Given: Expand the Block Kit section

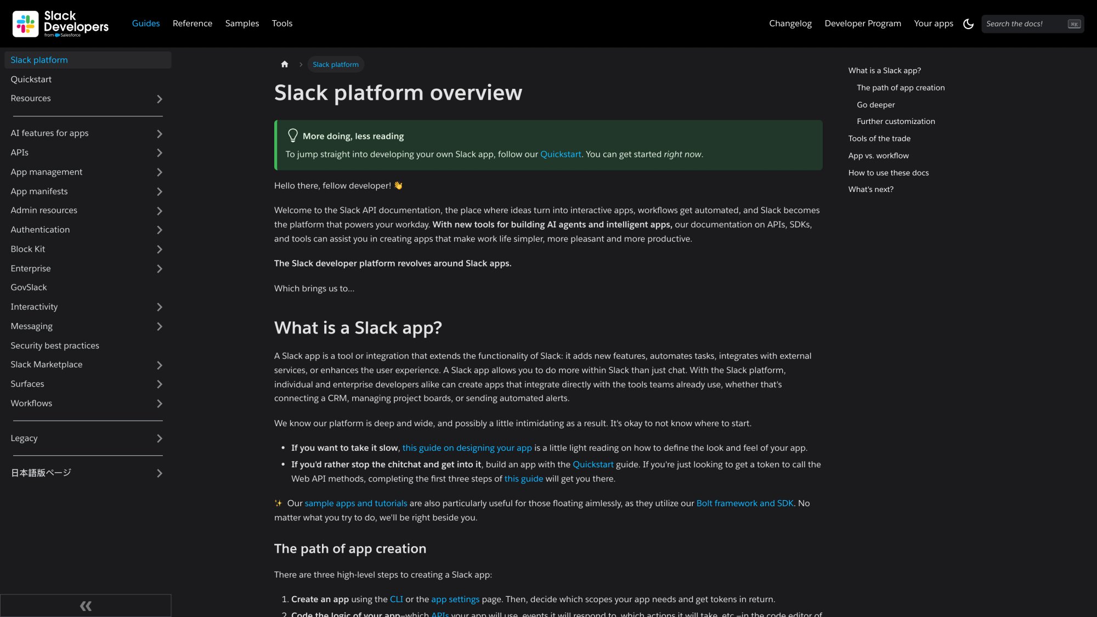Looking at the screenshot, I should pos(160,250).
